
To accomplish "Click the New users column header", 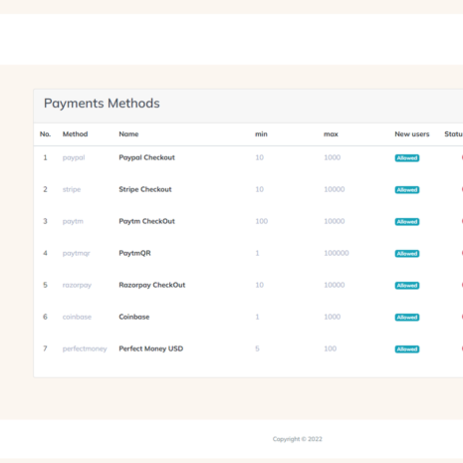I will 412,134.
